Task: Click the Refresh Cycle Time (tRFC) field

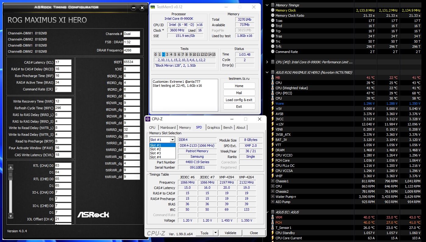Action: tap(63, 108)
